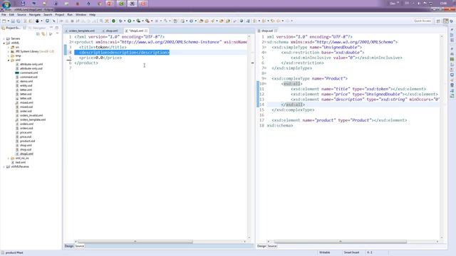The width and height of the screenshot is (456, 256).
Task: Open the Navigate menu
Action: [35, 14]
